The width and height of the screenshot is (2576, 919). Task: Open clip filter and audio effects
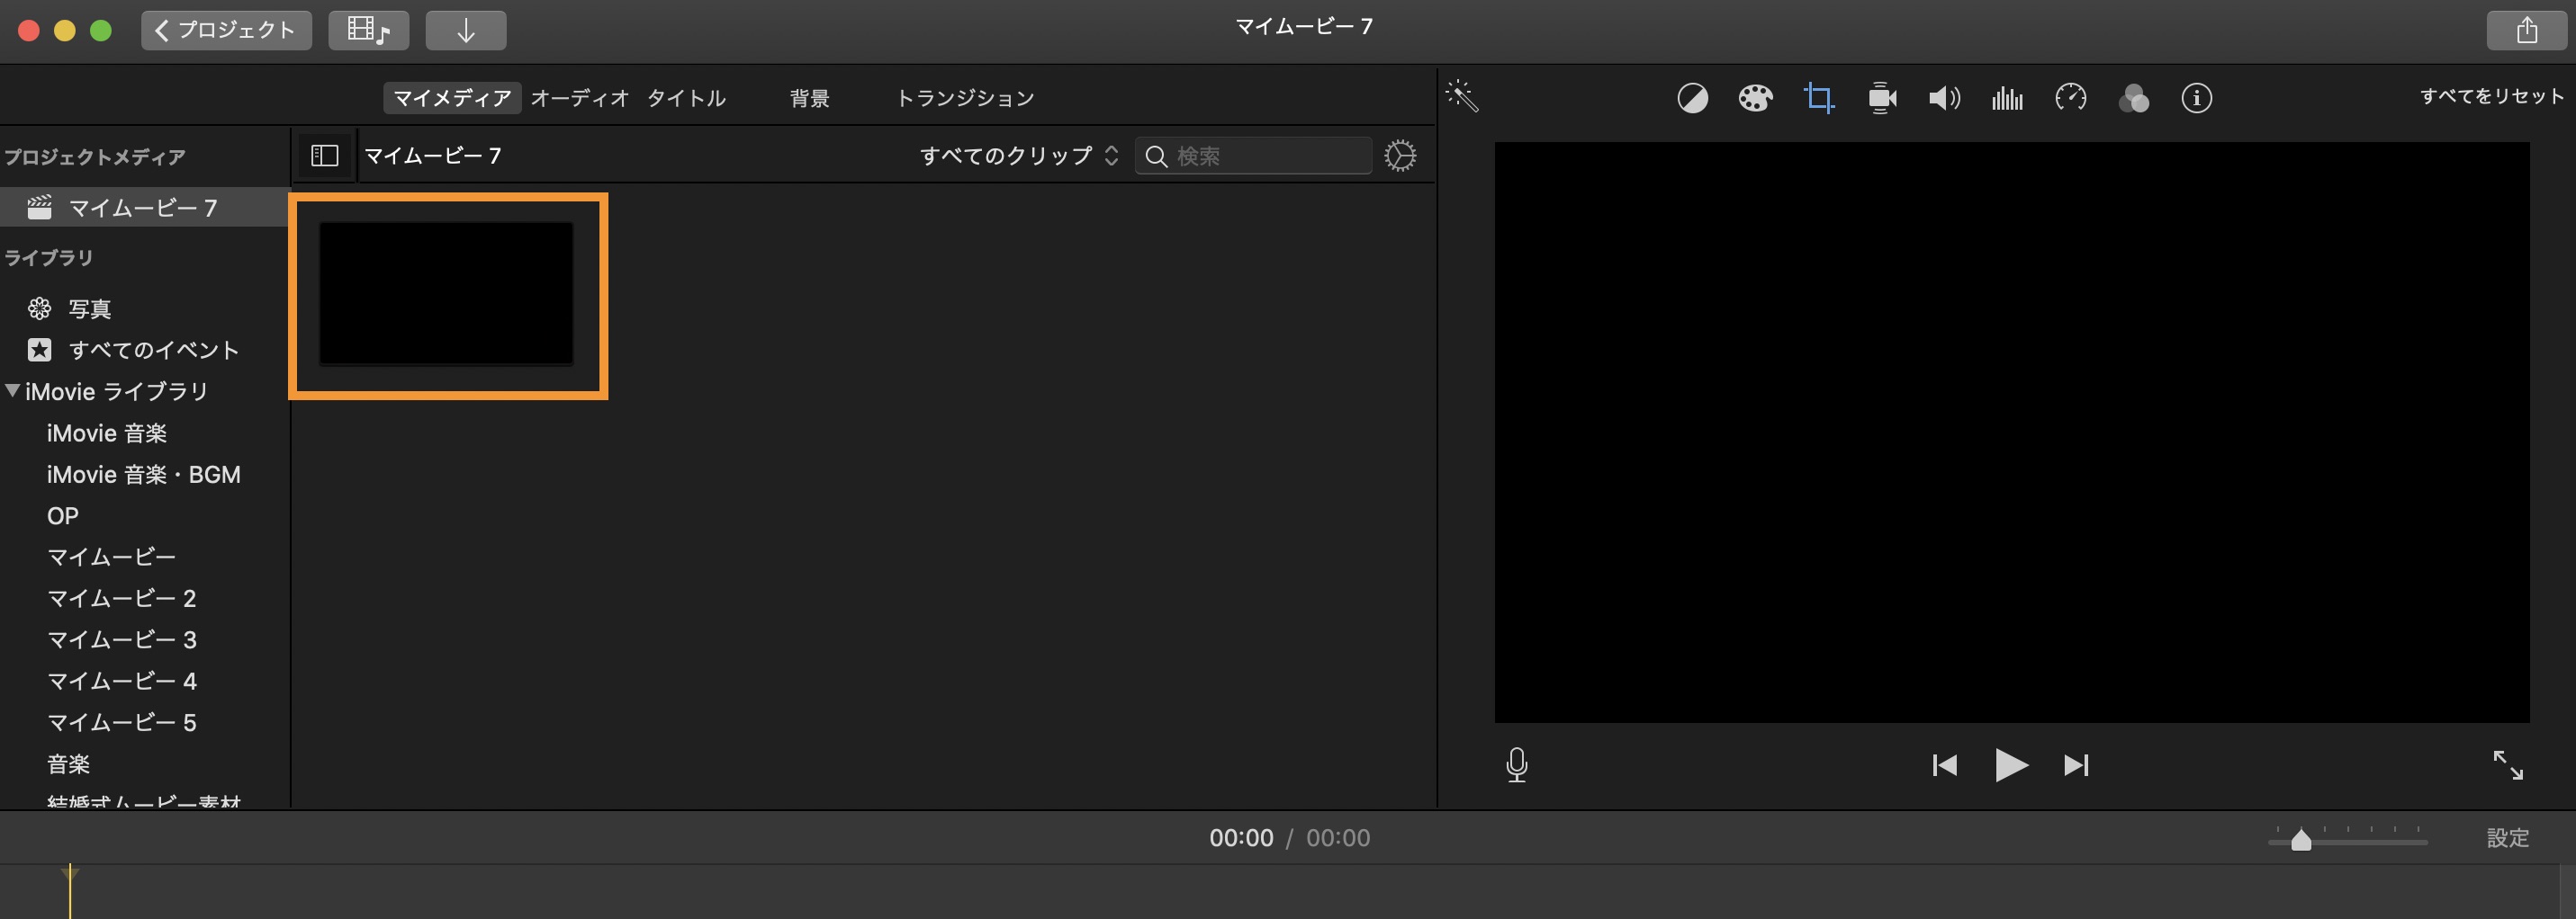pyautogui.click(x=2133, y=98)
